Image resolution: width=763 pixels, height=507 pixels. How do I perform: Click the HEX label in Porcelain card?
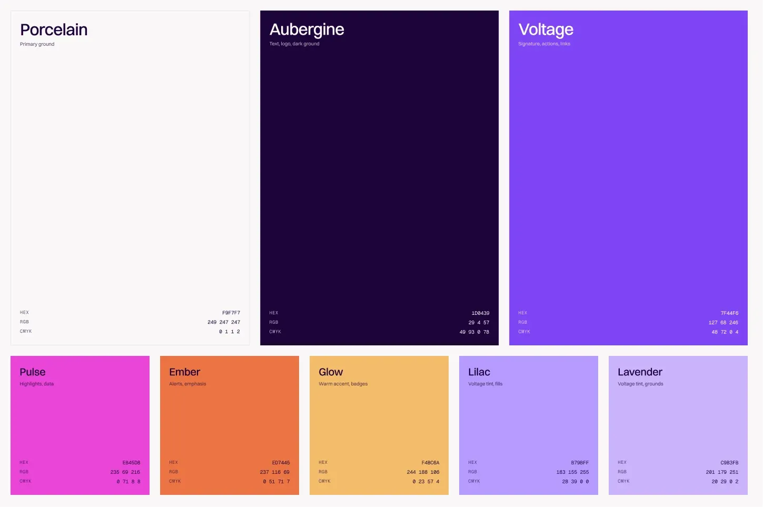coord(24,313)
